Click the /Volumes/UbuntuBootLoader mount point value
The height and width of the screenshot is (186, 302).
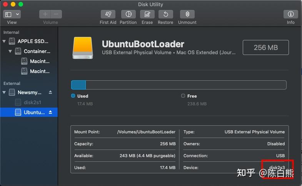146,132
